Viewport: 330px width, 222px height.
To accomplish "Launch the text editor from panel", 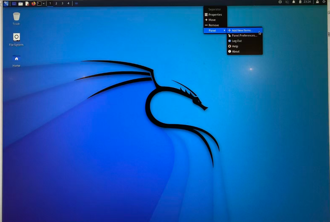I will pyautogui.click(x=27, y=3).
